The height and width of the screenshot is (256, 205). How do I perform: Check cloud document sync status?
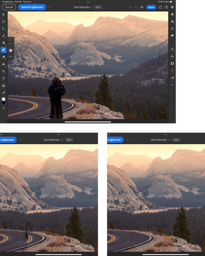click(x=142, y=7)
